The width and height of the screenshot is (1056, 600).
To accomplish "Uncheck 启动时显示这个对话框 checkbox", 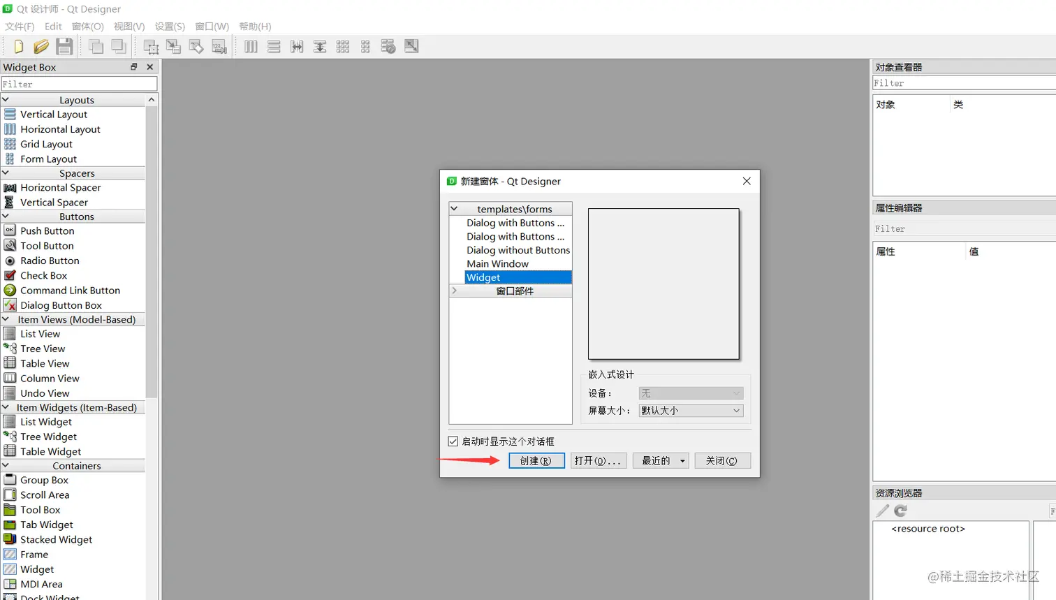I will pos(453,441).
